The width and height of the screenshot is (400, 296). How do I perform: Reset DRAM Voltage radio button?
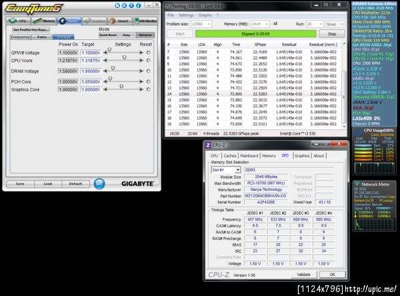pyautogui.click(x=148, y=71)
